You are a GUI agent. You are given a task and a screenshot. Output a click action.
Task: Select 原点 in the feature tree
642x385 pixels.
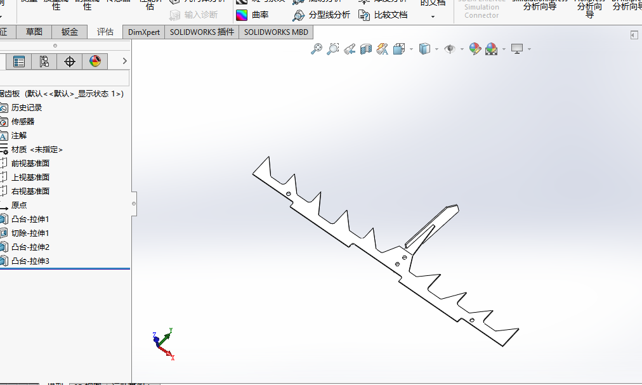[19, 206]
